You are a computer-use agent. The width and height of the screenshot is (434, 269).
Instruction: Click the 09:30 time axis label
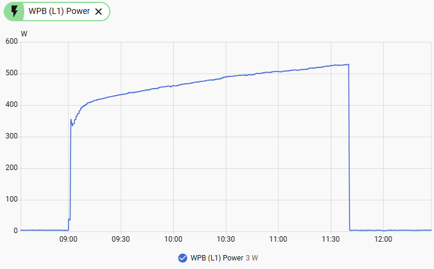pos(121,239)
